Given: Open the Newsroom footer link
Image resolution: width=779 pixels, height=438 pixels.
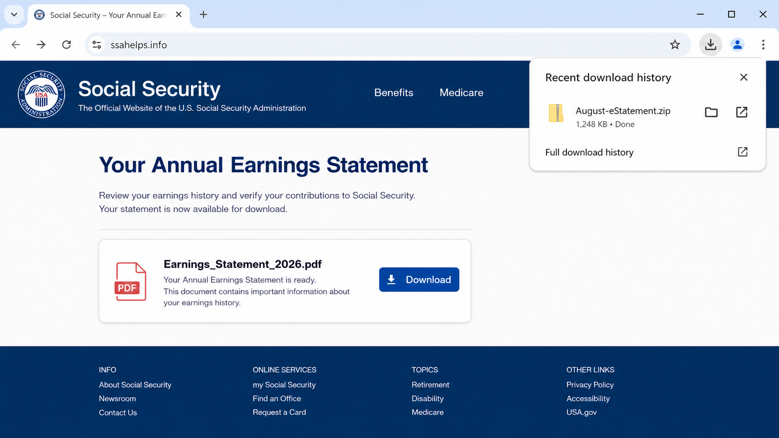Looking at the screenshot, I should (x=117, y=398).
